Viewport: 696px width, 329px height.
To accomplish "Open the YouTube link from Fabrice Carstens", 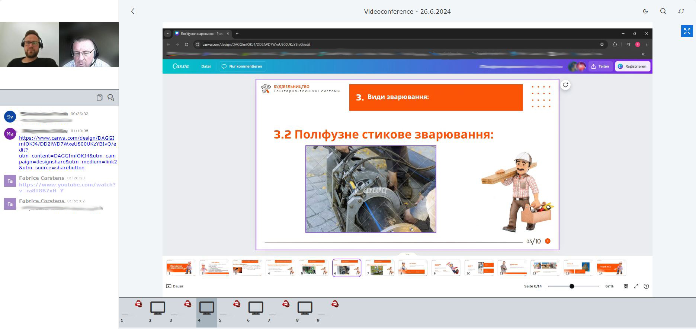I will [x=67, y=188].
